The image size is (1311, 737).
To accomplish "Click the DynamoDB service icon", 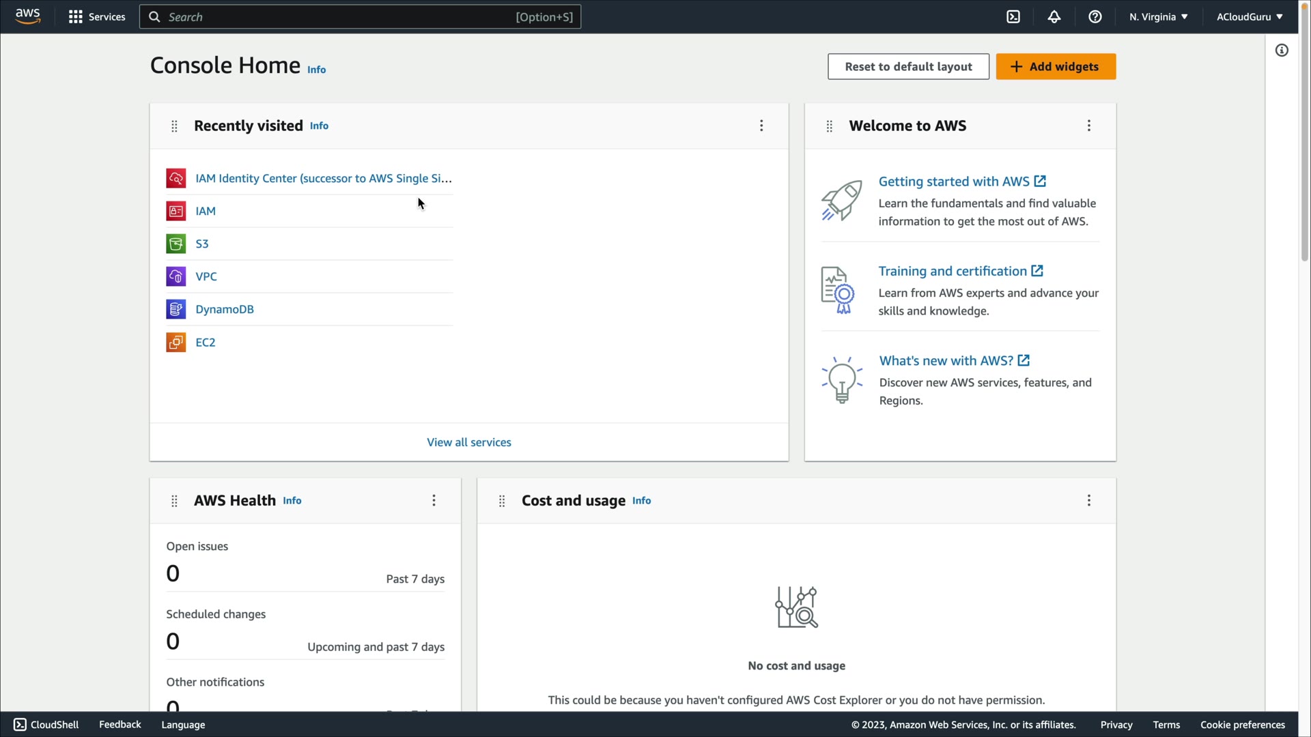I will pyautogui.click(x=175, y=309).
